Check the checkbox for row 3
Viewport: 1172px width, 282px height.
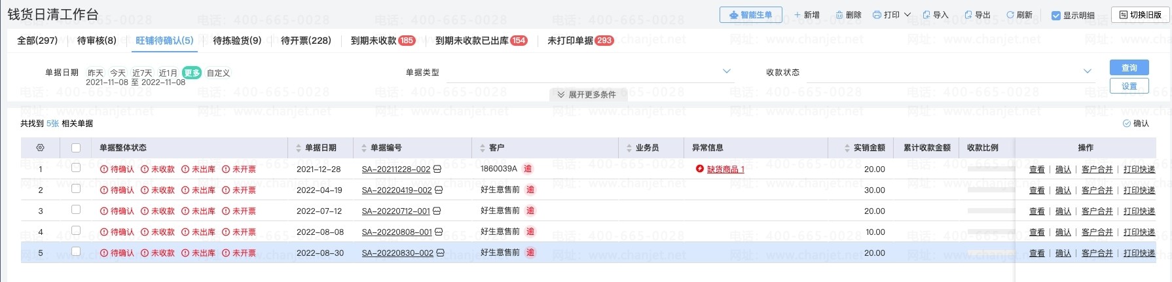76,209
